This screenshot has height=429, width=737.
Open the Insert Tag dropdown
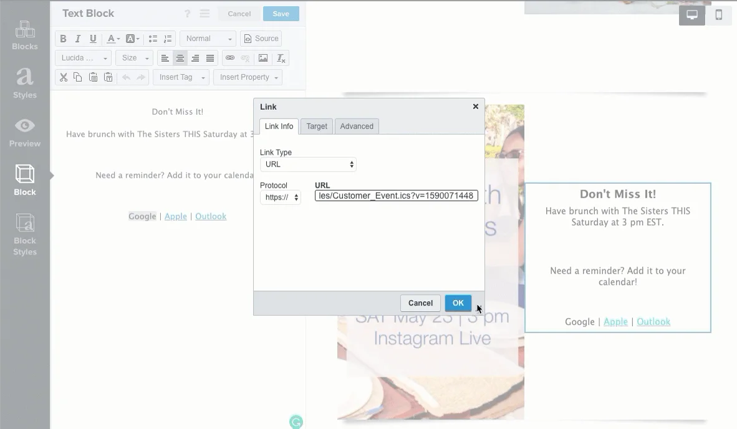[x=181, y=77]
